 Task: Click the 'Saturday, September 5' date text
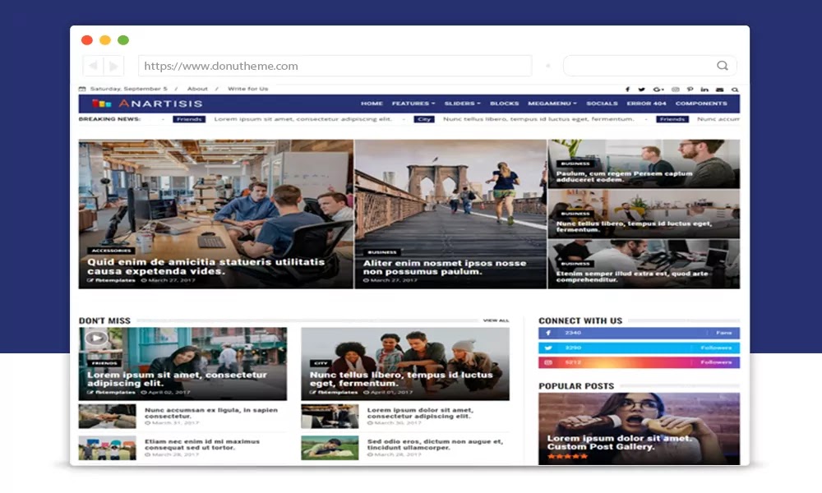click(128, 89)
